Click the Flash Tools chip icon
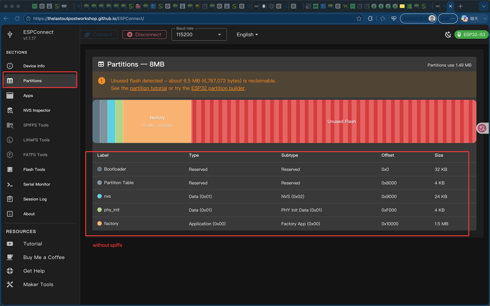The height and width of the screenshot is (306, 490). pos(10,169)
